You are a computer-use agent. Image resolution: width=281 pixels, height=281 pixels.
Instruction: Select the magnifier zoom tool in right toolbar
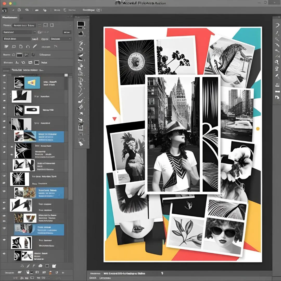coord(277,62)
